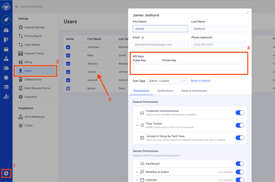This screenshot has width=275, height=182.
Task: Uncheck the Active checkbox for Jonathan
Action: pyautogui.click(x=68, y=47)
